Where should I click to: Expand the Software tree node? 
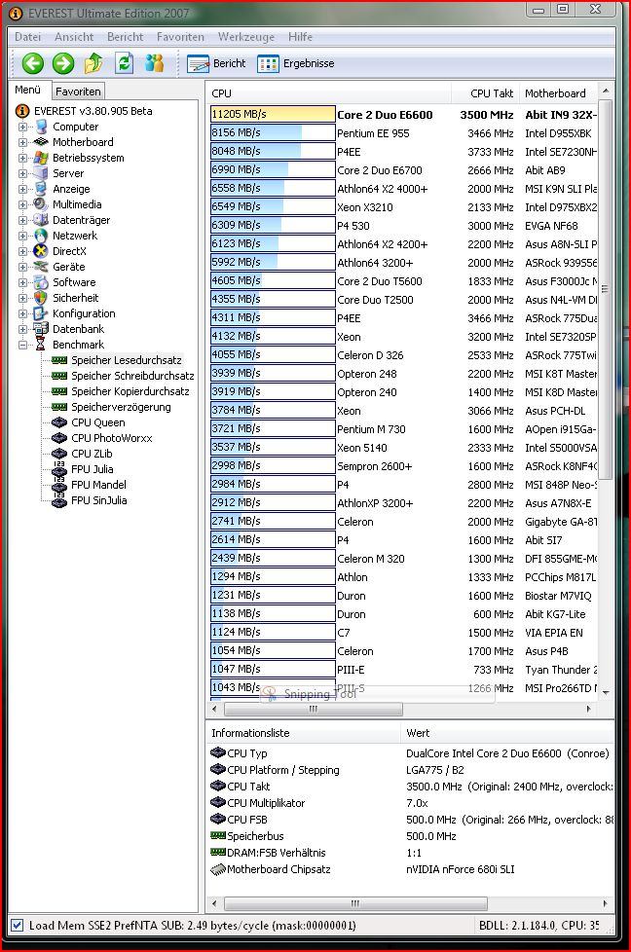[x=22, y=282]
